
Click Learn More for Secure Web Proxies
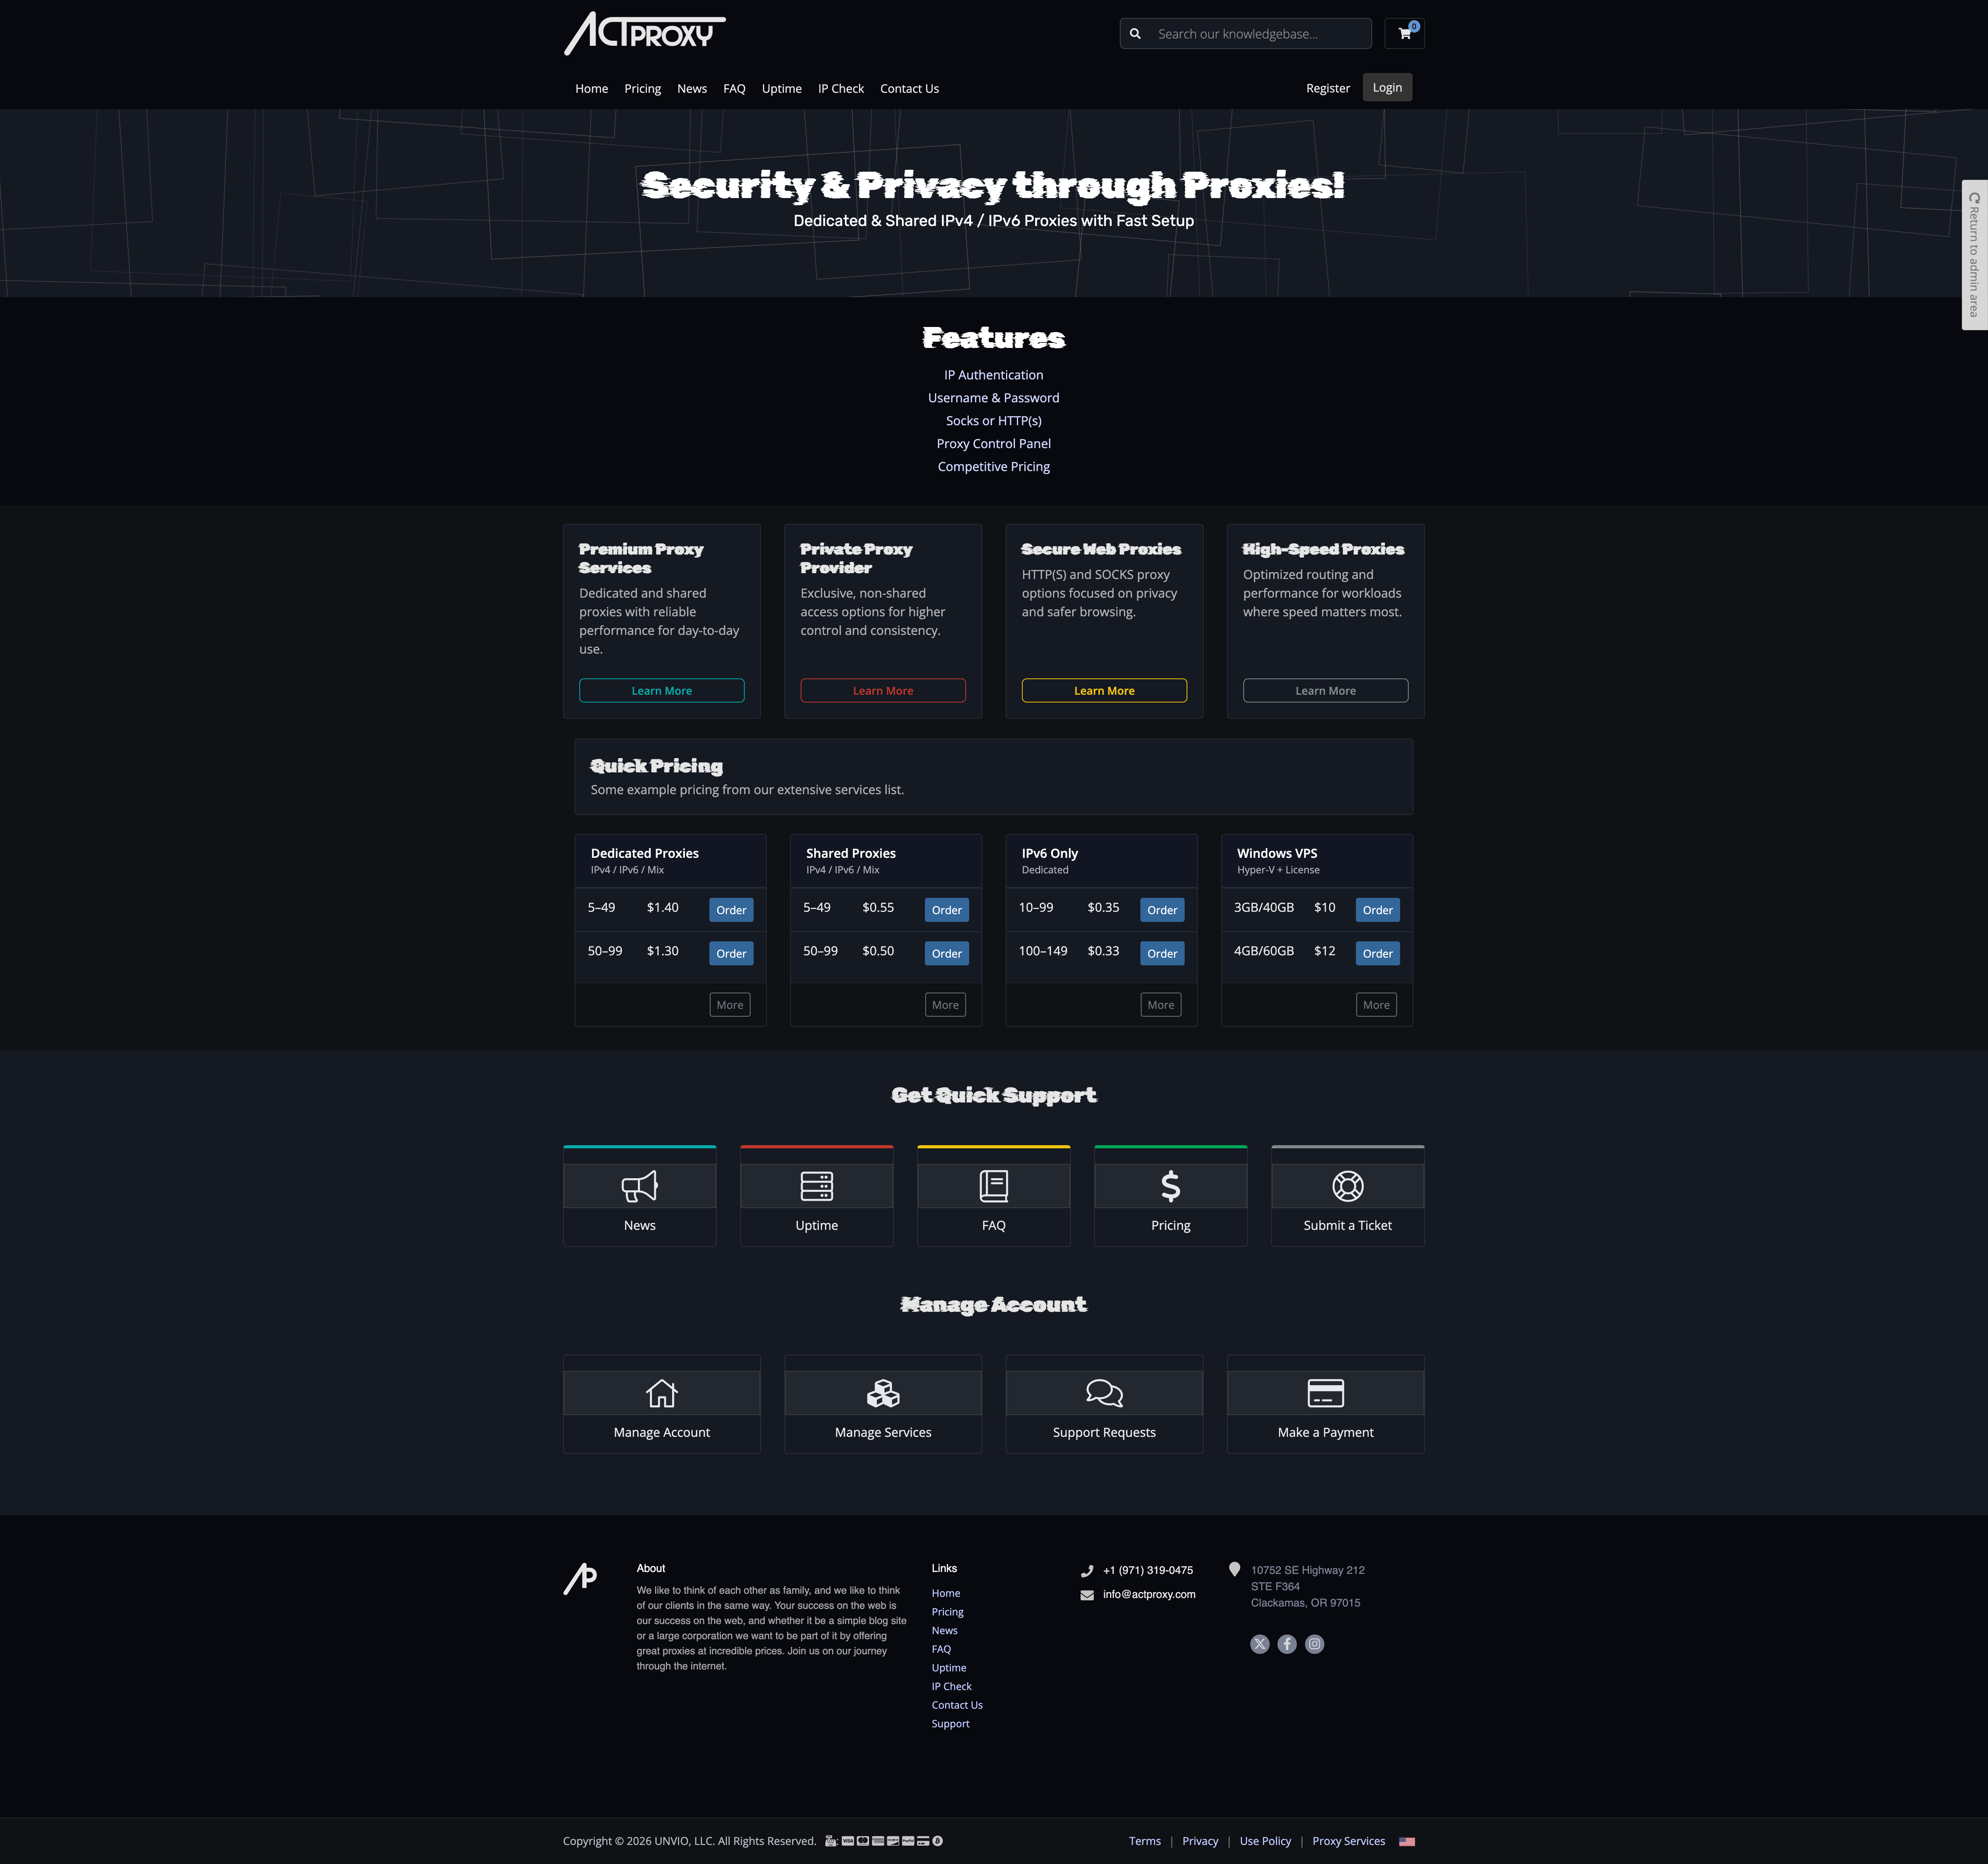pyautogui.click(x=1103, y=690)
